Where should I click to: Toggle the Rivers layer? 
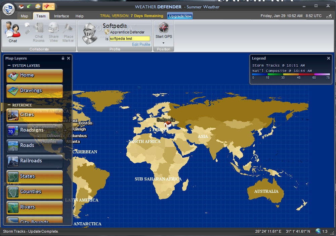click(x=35, y=208)
